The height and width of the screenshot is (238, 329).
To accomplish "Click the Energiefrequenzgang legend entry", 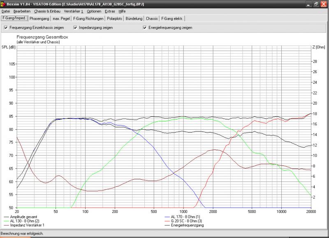I will 184,225.
